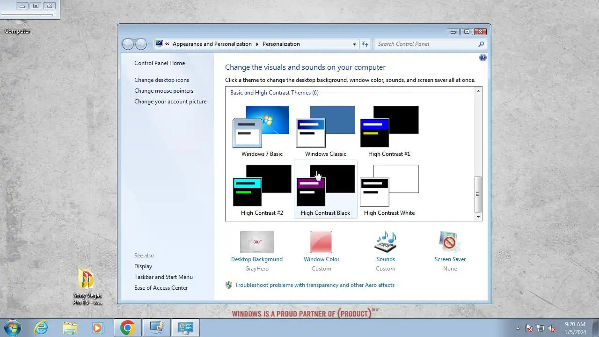This screenshot has height=337, width=599.
Task: Click the network tray icon
Action: coord(541,328)
